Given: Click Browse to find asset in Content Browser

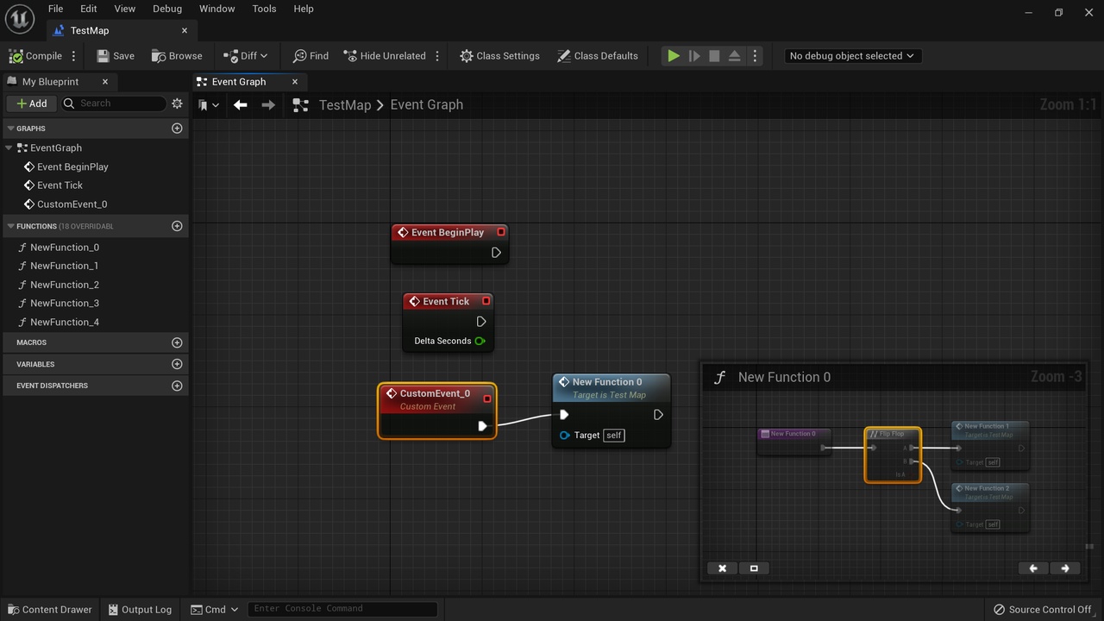Looking at the screenshot, I should pyautogui.click(x=177, y=55).
